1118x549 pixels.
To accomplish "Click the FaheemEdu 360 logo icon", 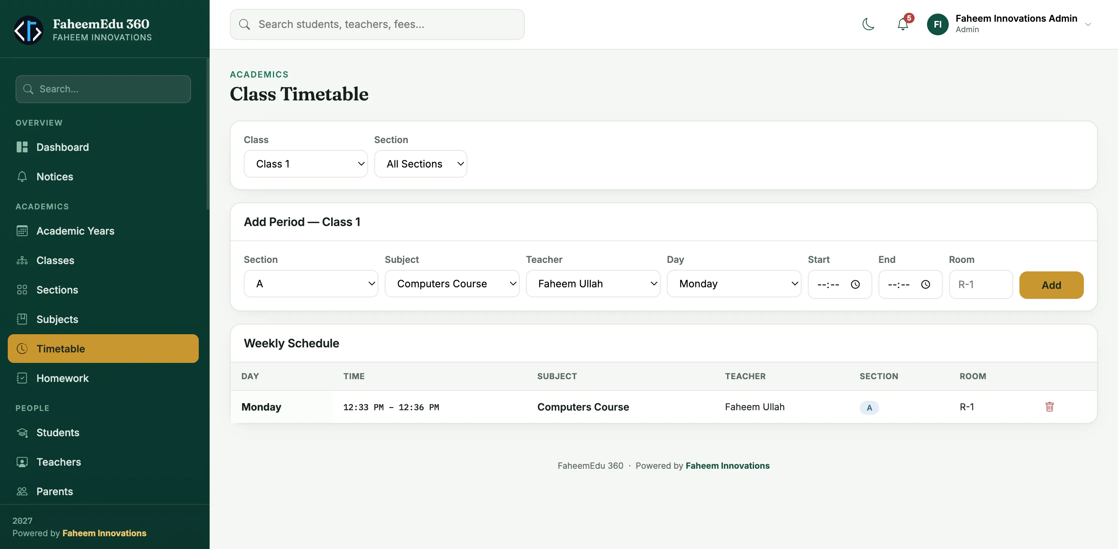I will coord(29,30).
